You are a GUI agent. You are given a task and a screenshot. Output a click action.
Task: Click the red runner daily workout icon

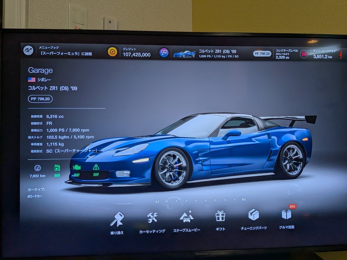tap(341, 54)
